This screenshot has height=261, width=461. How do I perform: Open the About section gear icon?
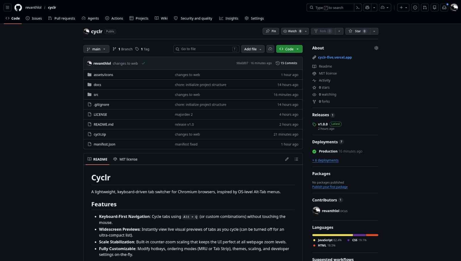(376, 48)
